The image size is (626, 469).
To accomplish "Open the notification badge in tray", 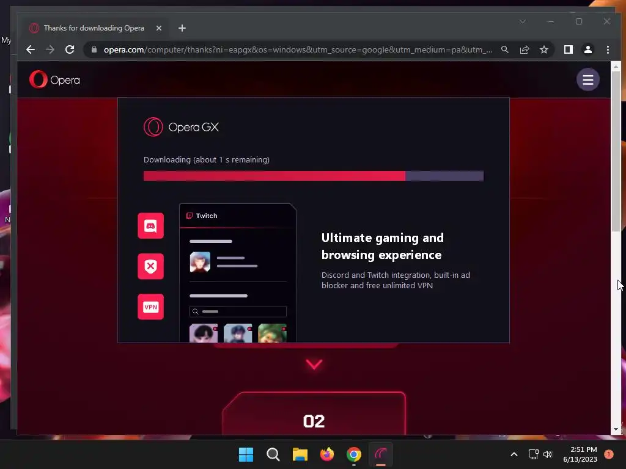I will tap(609, 454).
